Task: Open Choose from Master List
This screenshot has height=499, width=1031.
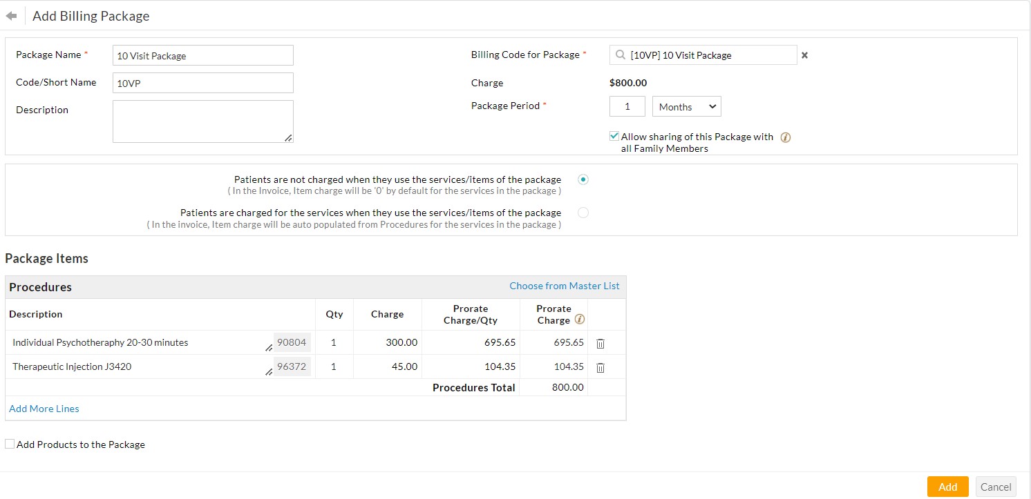Action: [x=565, y=286]
